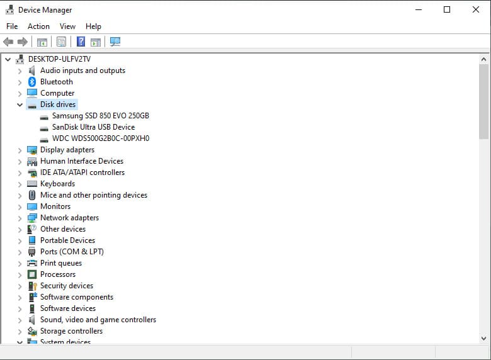Click the Back arrow toolbar icon

click(8, 42)
